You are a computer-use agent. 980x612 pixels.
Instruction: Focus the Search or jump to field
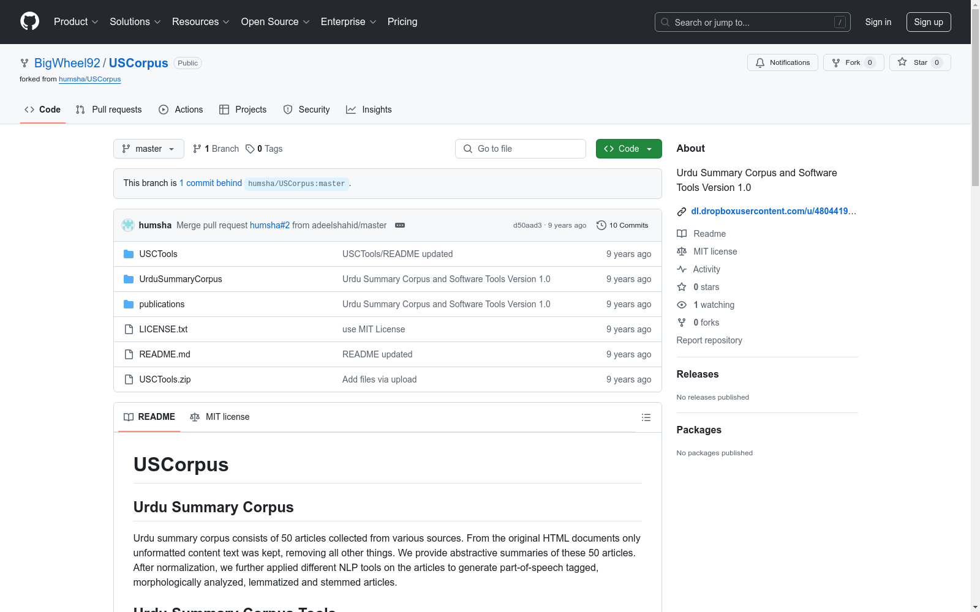tap(752, 22)
